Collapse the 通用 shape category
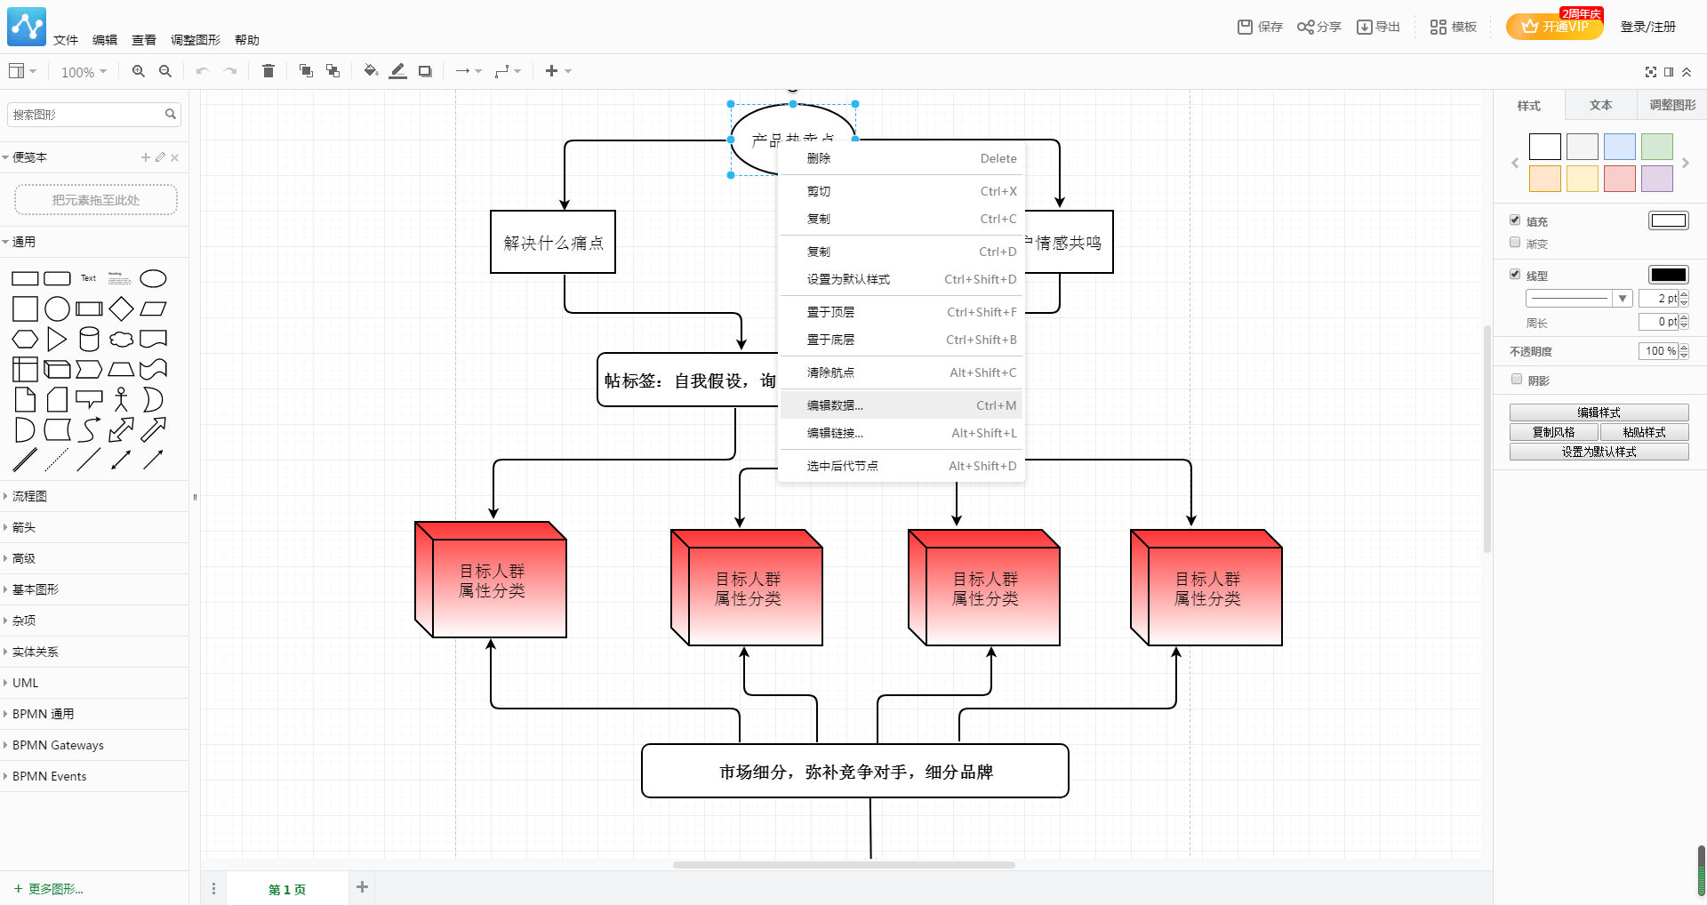The width and height of the screenshot is (1707, 905). 94,242
